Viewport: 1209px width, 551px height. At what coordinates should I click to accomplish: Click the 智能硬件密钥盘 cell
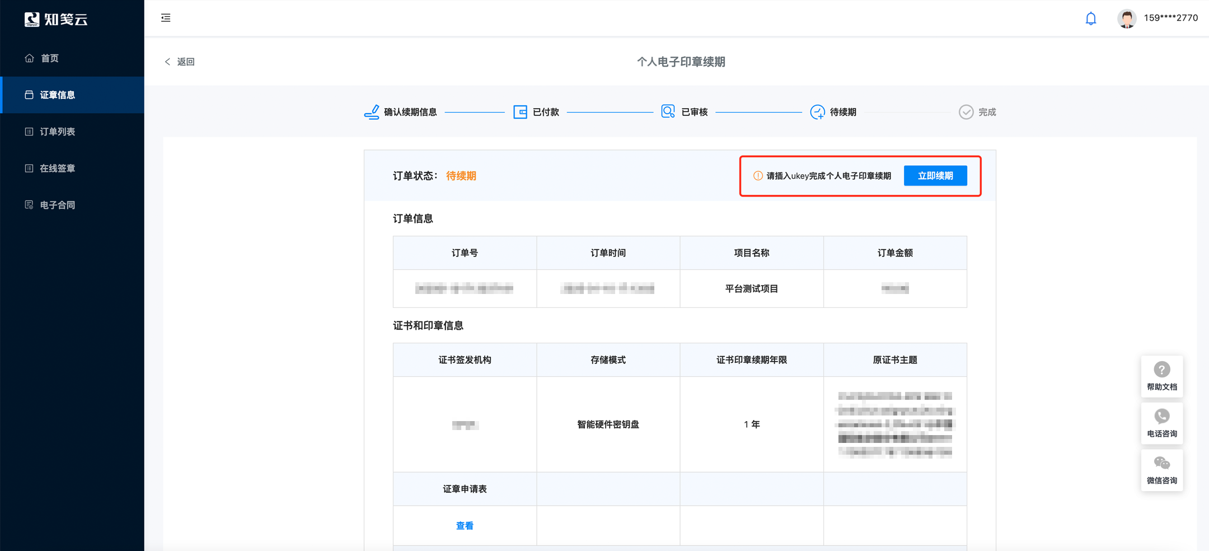pos(608,424)
